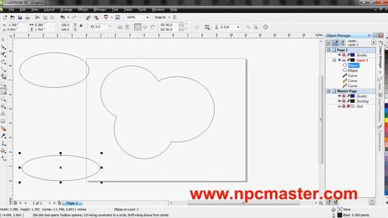Click the Layer 1 color swatch

[353, 60]
